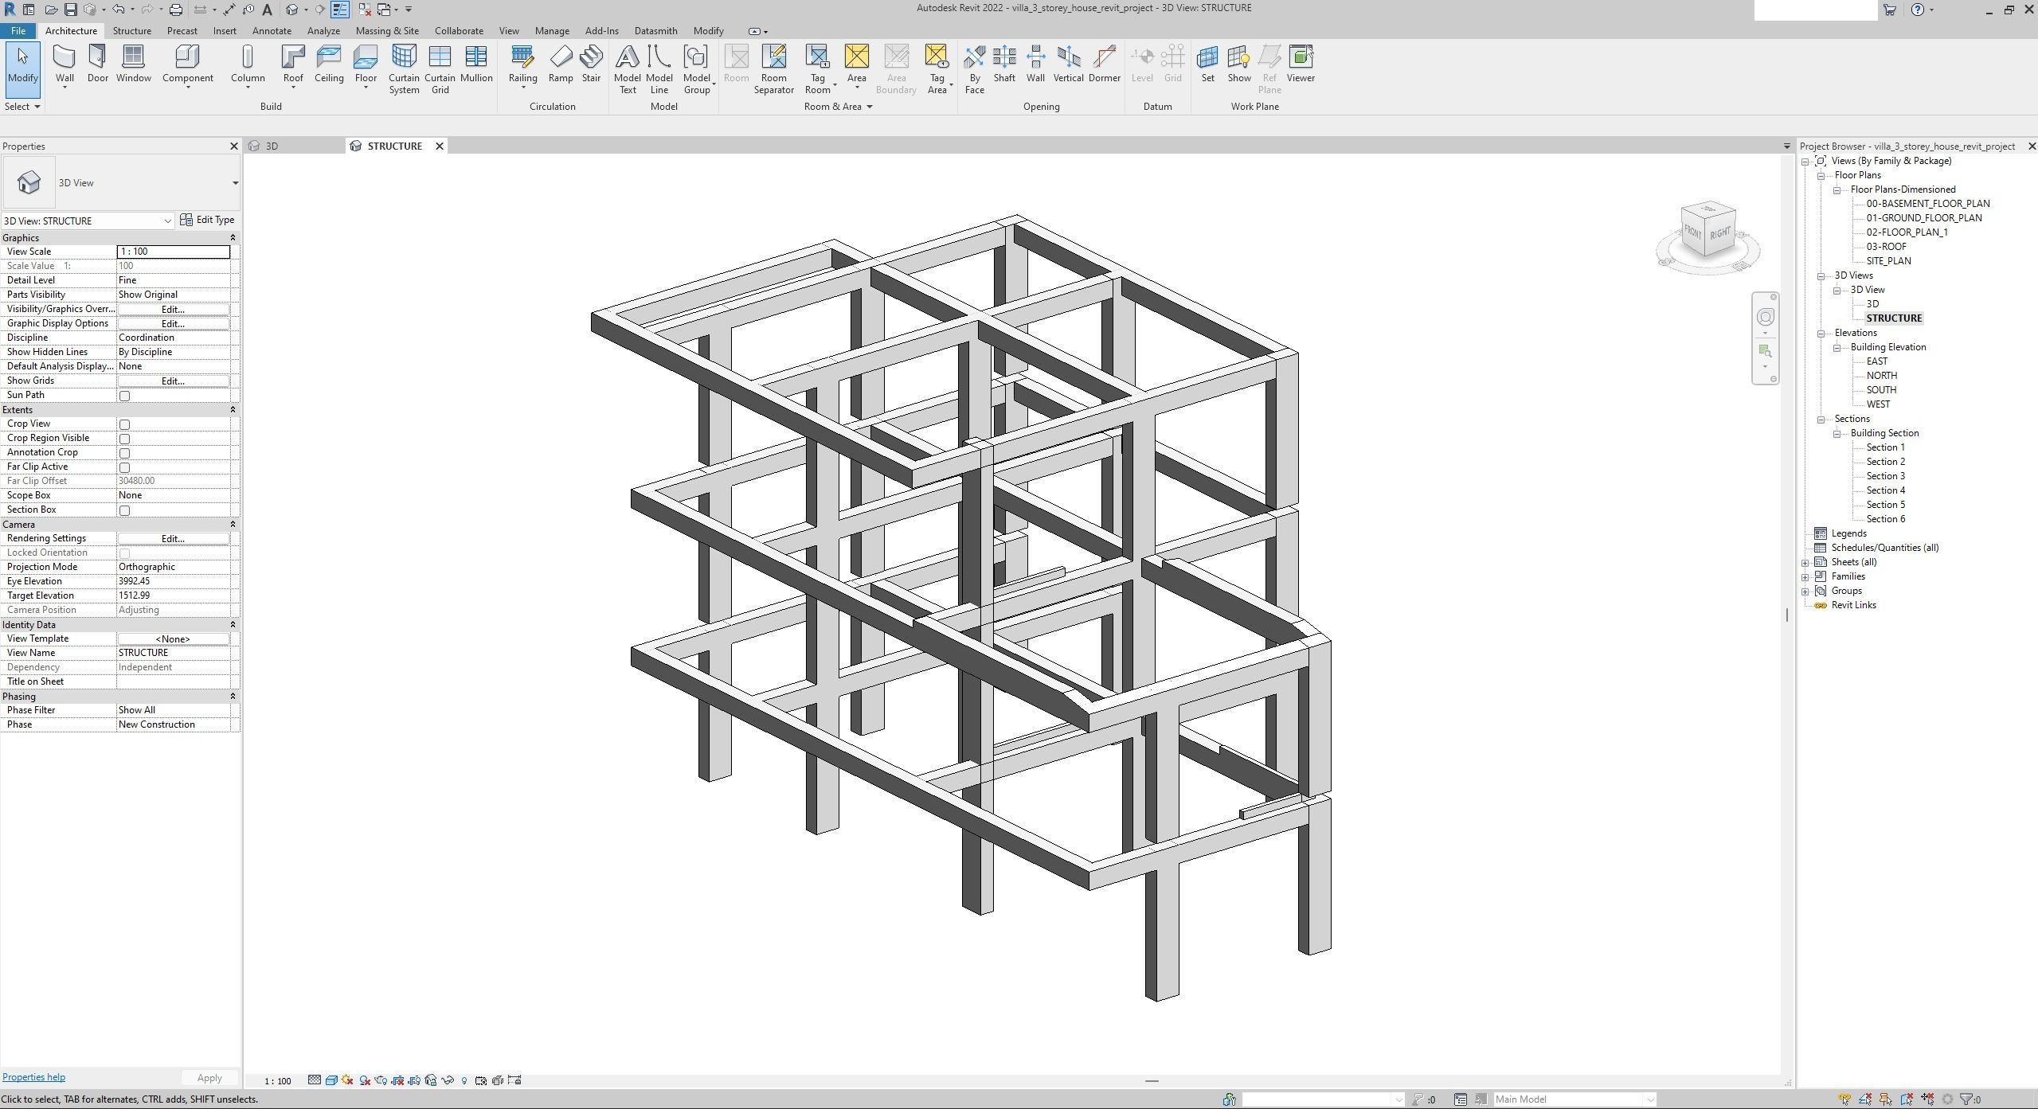This screenshot has height=1109, width=2038.
Task: Open the Properties help link
Action: [33, 1077]
